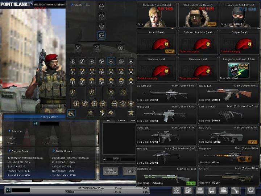Select the plain crosshair title icon in first row

point(92,61)
